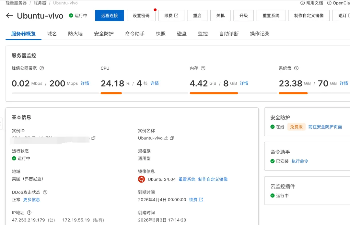Open the 磁盘 tab
This screenshot has height=225, width=350.
pyautogui.click(x=182, y=34)
